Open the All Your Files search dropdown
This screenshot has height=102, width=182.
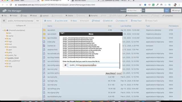[x=134, y=10]
